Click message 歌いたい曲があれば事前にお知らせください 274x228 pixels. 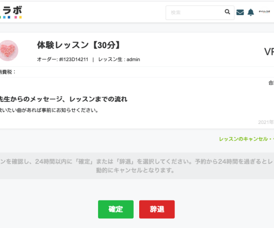click(x=49, y=110)
